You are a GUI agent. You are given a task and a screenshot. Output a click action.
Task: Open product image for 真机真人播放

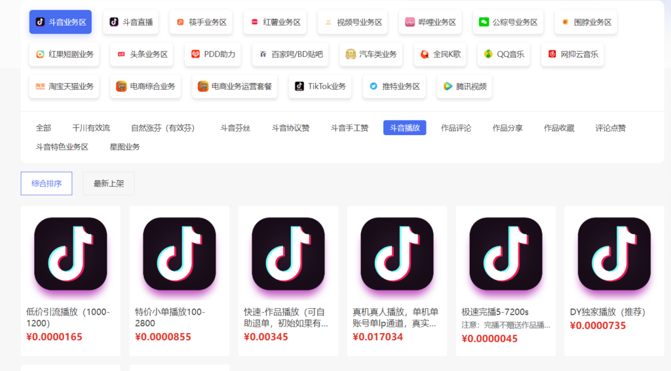tap(396, 254)
